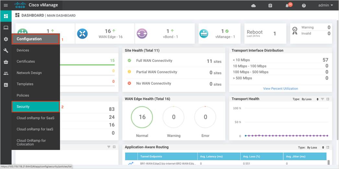This screenshot has height=169, width=339.
Task: Click the 100 Mbps - 500 Mbps row
Action: (x=280, y=72)
